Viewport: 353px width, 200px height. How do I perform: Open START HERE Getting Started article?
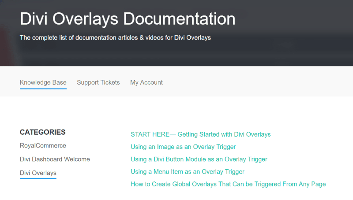pos(201,134)
